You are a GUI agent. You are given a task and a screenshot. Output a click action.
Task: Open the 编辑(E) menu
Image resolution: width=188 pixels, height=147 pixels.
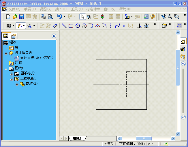click(x=30, y=9)
